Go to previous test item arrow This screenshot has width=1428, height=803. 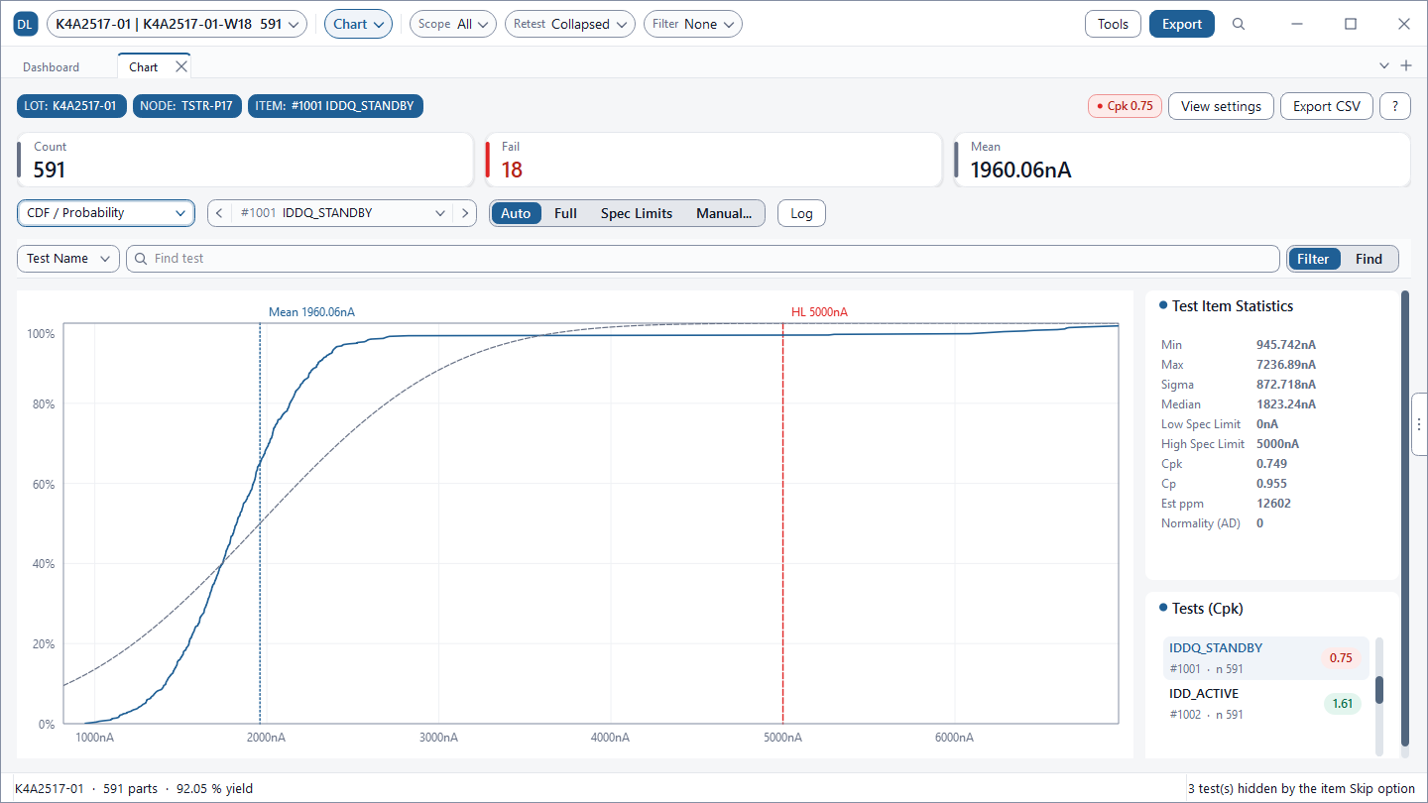219,213
